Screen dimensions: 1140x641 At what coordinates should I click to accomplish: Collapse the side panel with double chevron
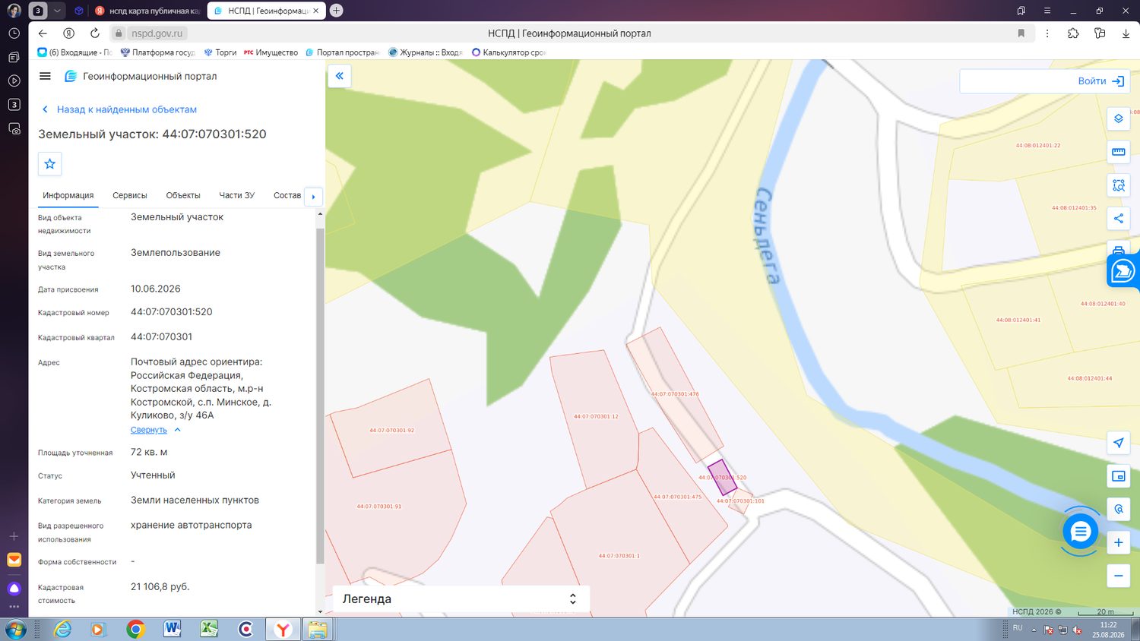[340, 76]
